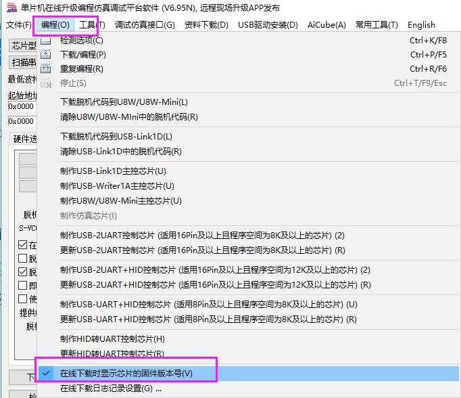Toggle the 使 checkbox

(22, 298)
